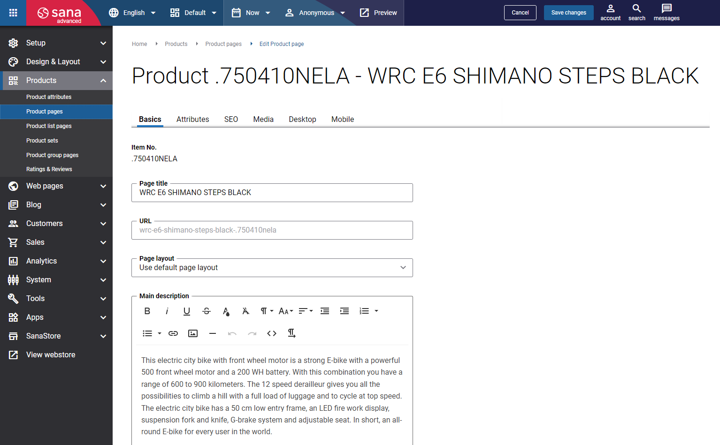Switch to the SEO tab
This screenshot has height=445, width=720.
[231, 119]
